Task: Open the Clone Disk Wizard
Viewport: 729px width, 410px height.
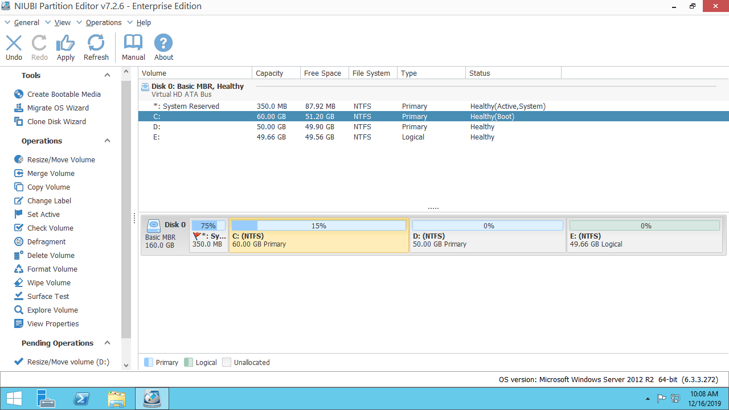Action: [x=56, y=121]
